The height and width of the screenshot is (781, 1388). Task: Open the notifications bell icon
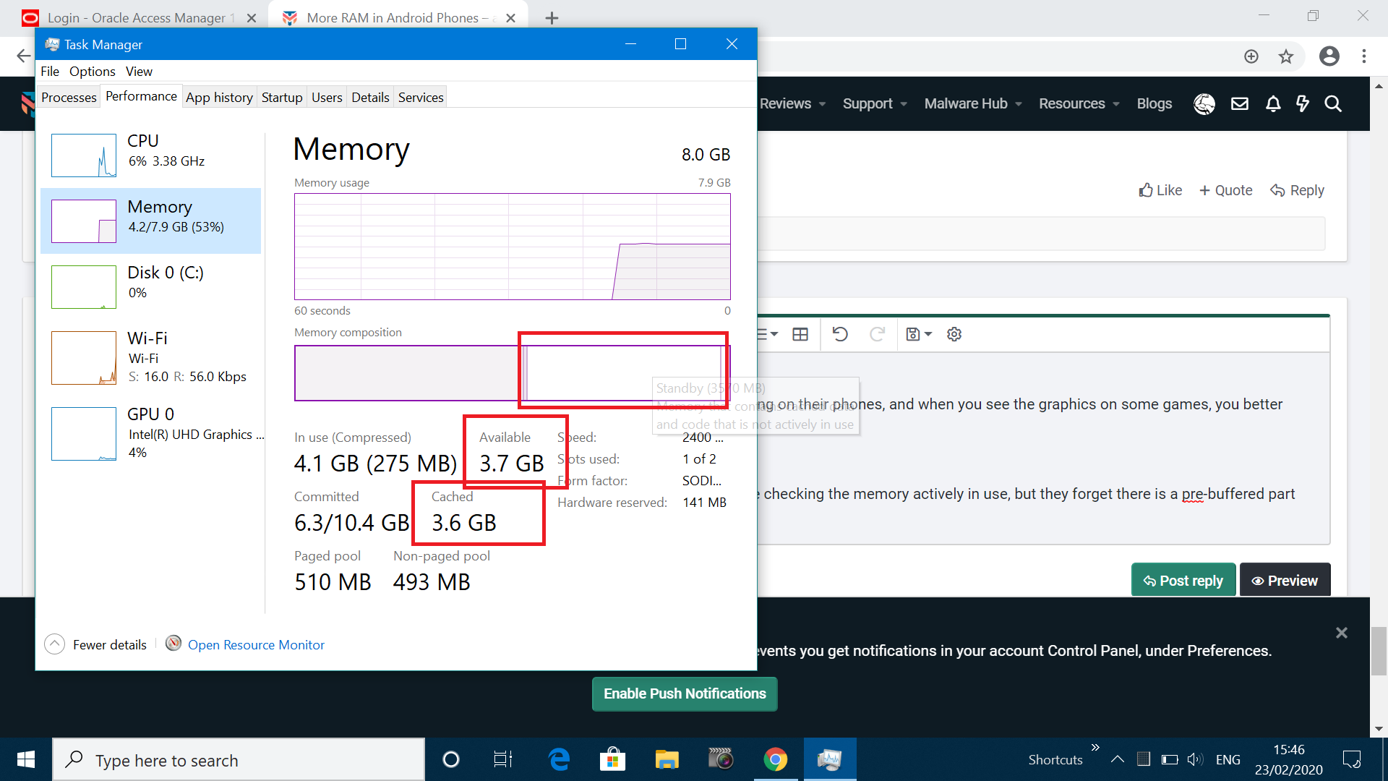(x=1273, y=103)
